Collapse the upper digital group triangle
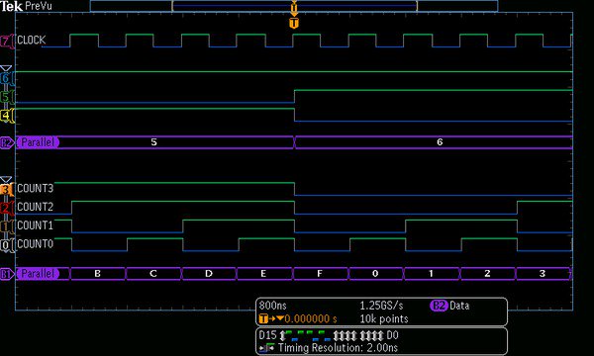This screenshot has width=594, height=356. [6, 68]
